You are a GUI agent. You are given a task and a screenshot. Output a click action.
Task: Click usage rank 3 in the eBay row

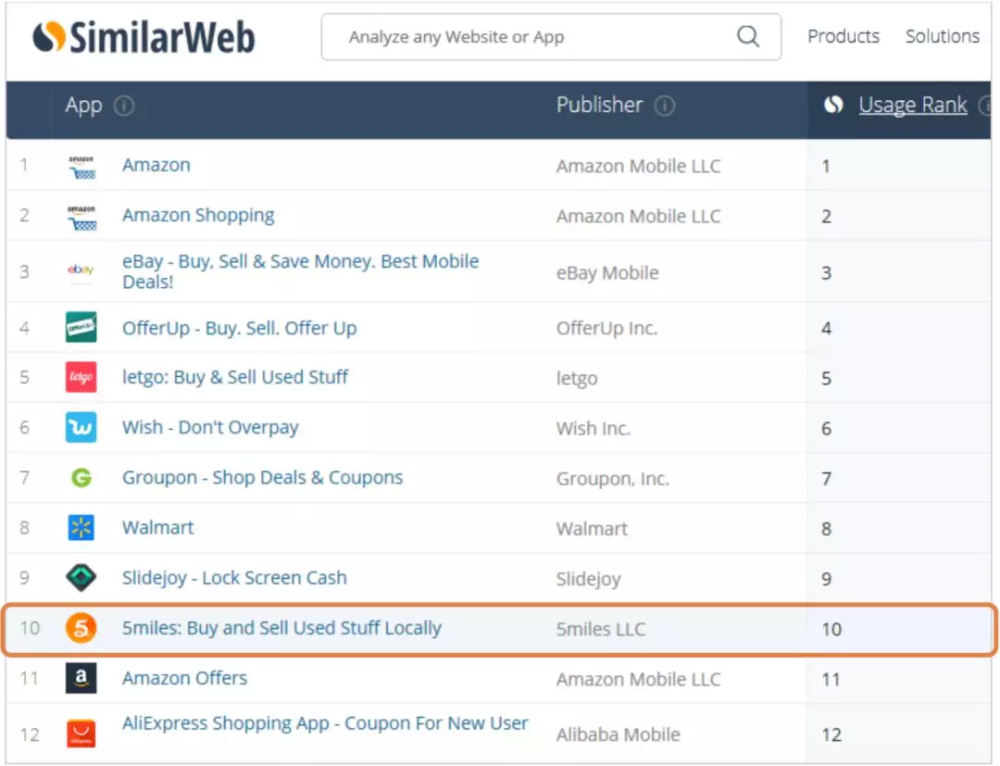pos(827,273)
